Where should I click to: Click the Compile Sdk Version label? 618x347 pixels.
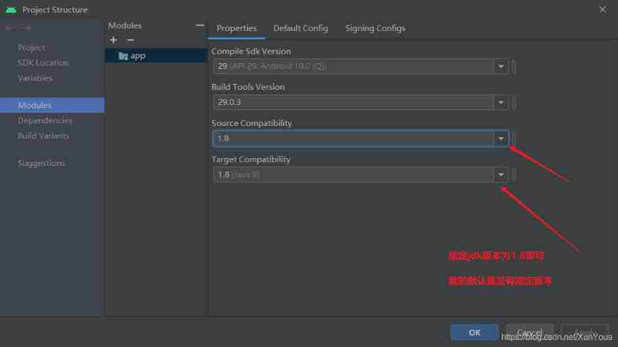[x=251, y=52]
